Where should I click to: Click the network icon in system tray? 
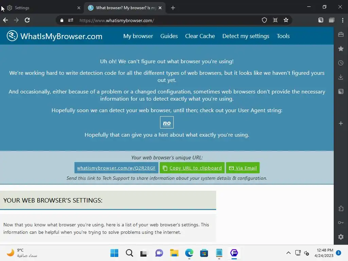(298, 253)
